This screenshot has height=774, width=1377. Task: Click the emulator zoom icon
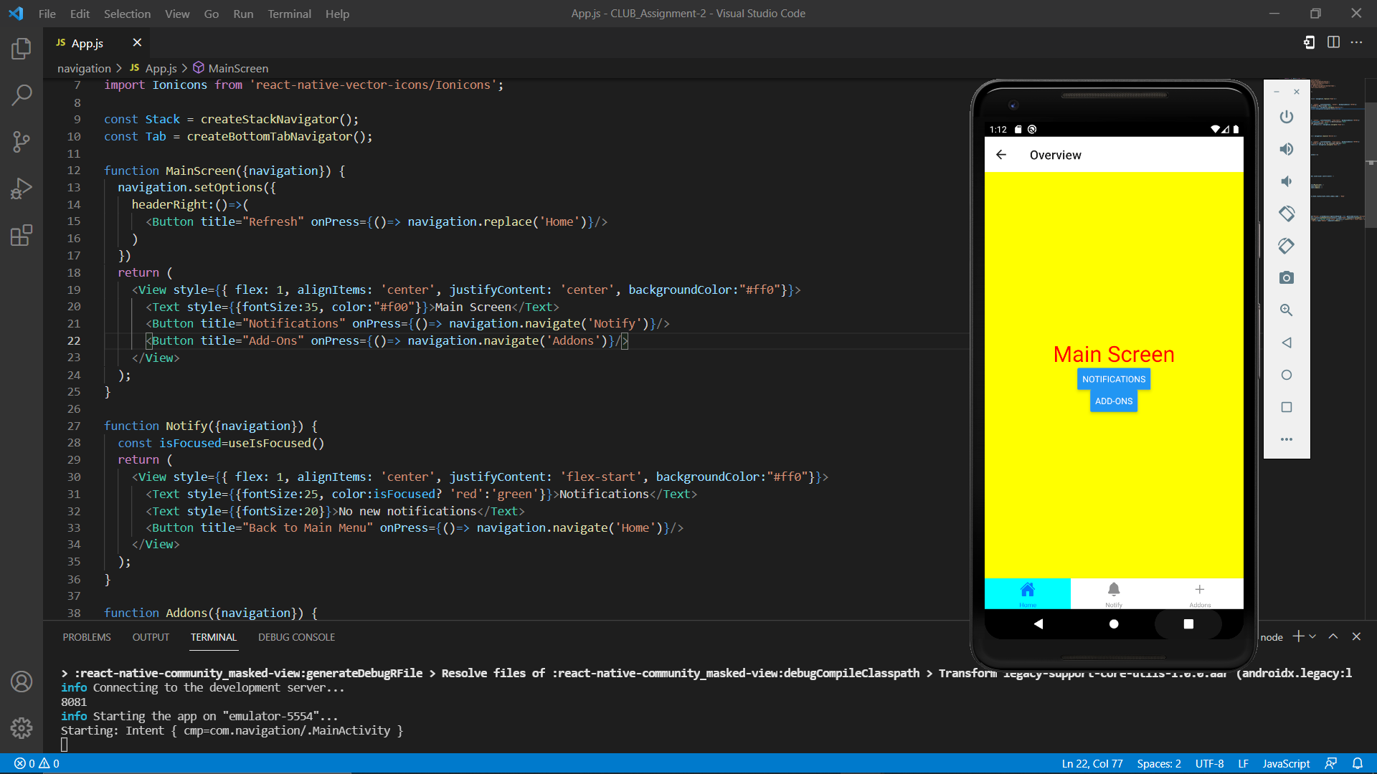1286,310
